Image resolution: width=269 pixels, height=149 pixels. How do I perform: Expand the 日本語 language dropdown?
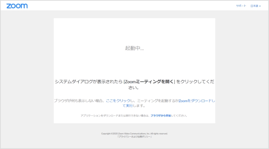point(256,6)
